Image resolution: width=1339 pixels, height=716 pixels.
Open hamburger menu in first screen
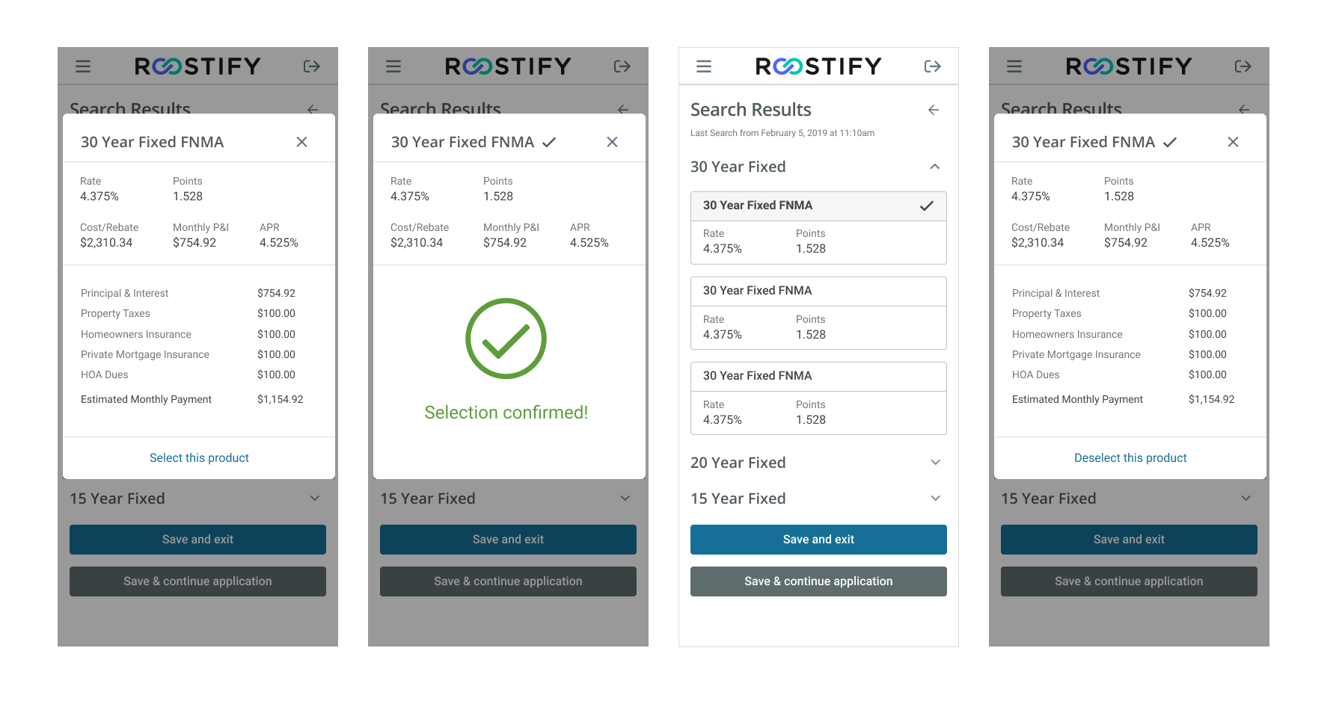83,67
